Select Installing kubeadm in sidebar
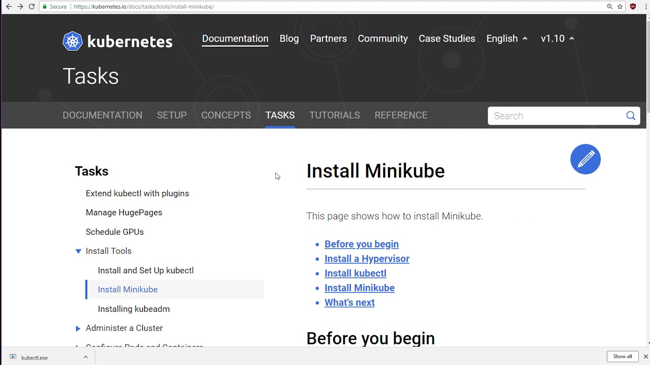The image size is (650, 365). coord(134,309)
